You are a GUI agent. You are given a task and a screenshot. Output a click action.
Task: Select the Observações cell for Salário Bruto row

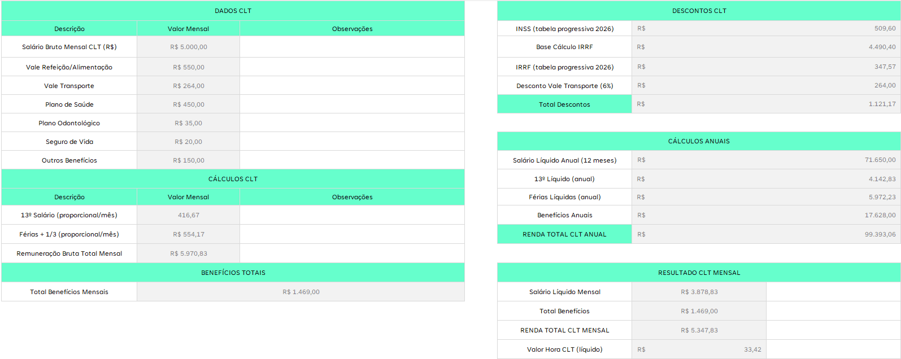click(x=352, y=47)
